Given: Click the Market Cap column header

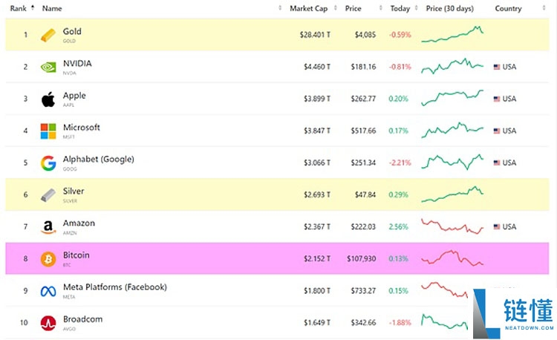Looking at the screenshot, I should coord(309,8).
